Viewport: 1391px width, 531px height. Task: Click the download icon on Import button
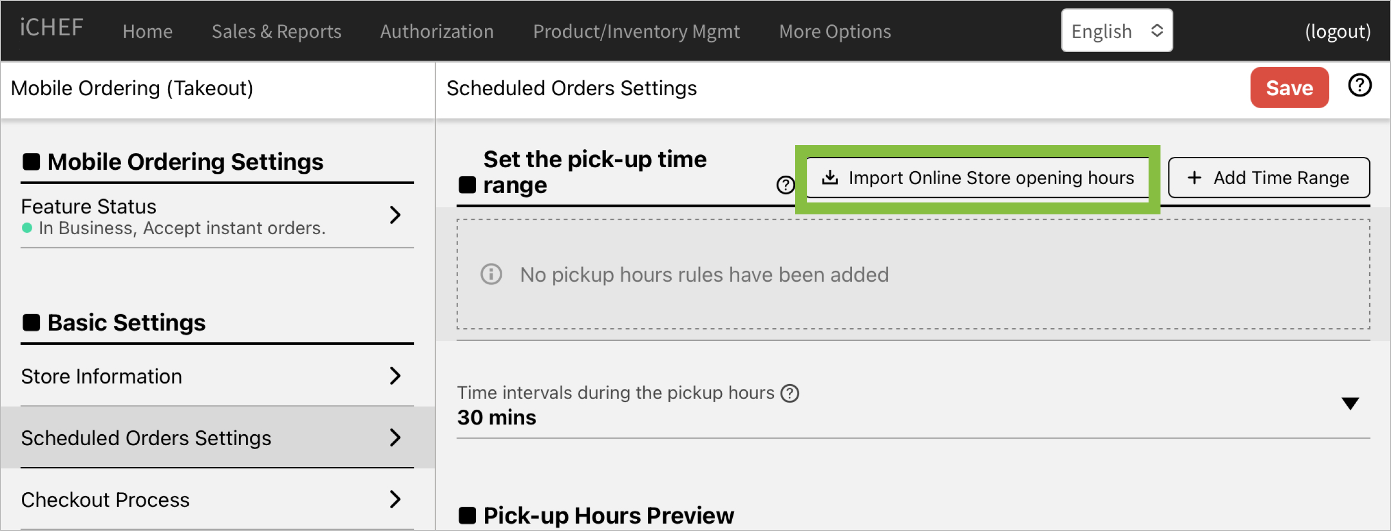pyautogui.click(x=830, y=178)
